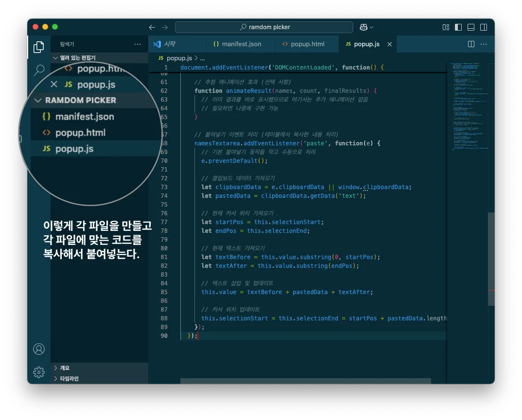This screenshot has height=420, width=522.
Task: Close the popup.js editor tab
Action: tap(389, 44)
